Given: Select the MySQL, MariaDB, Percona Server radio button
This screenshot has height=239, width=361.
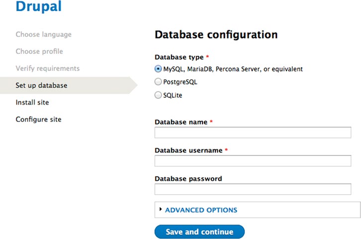Looking at the screenshot, I should 158,69.
